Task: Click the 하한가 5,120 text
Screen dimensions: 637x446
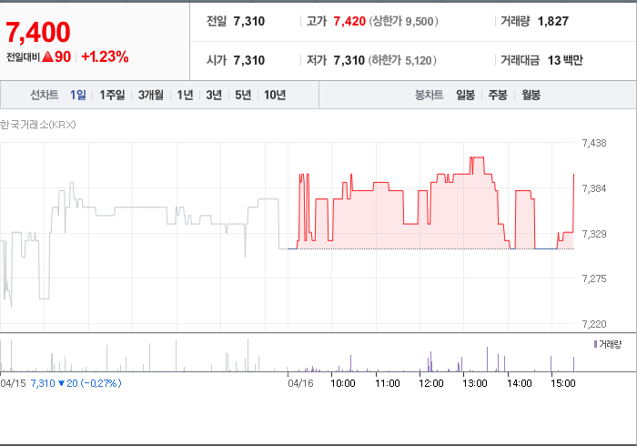Action: tap(402, 60)
